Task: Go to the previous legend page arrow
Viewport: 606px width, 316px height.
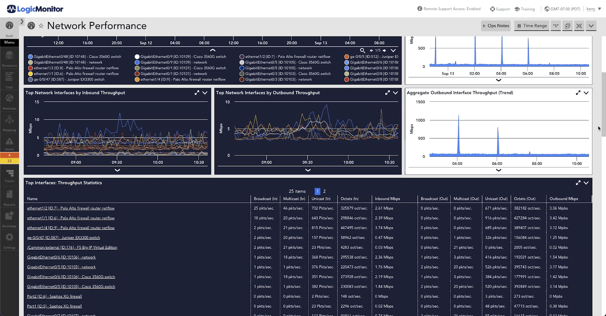Action: coord(371,50)
